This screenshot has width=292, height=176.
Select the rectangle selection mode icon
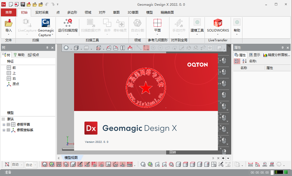click(x=146, y=48)
